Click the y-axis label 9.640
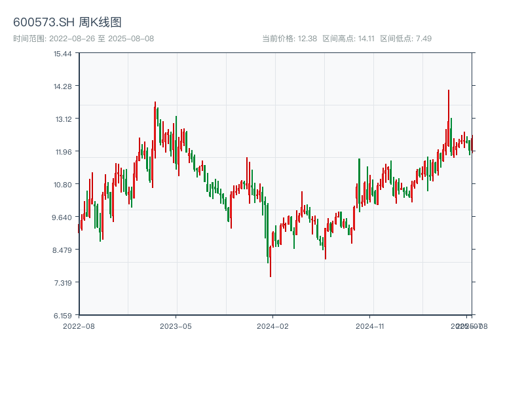Screen dimensions: 524x393 point(62,217)
